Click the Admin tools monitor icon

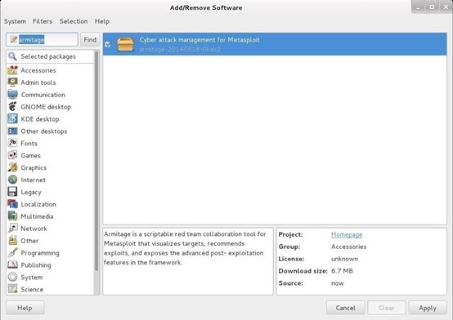[x=12, y=82]
